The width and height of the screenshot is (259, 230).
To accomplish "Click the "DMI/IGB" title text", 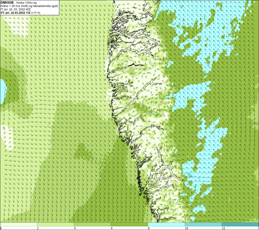I will pyautogui.click(x=7, y=3).
